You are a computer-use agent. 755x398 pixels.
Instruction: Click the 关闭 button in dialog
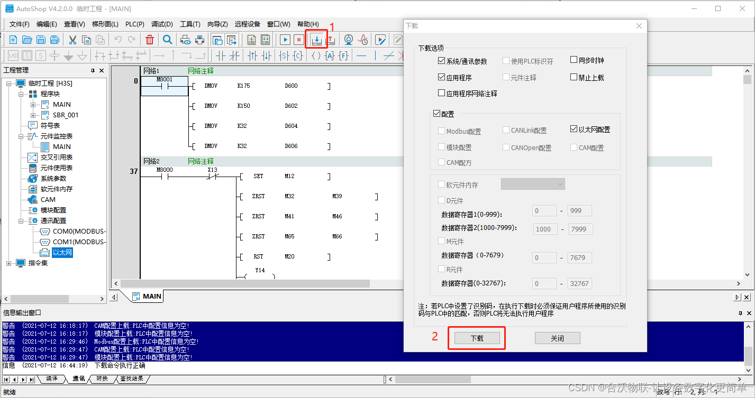point(557,338)
